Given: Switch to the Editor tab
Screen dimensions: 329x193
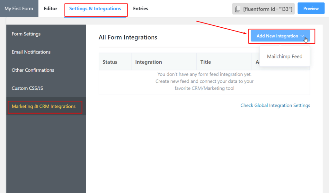Looking at the screenshot, I should pos(50,9).
